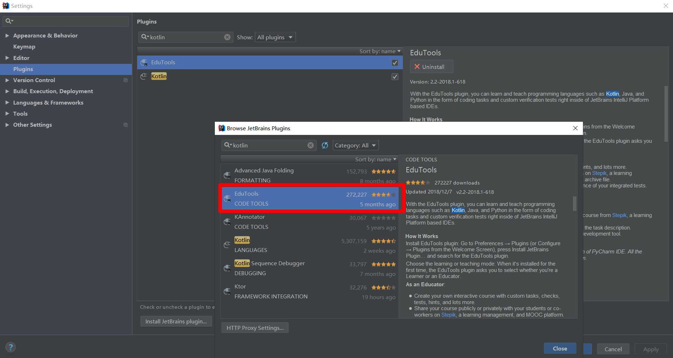Open the Stepik link in the As an Educator list
This screenshot has height=358, width=673.
[x=449, y=315]
